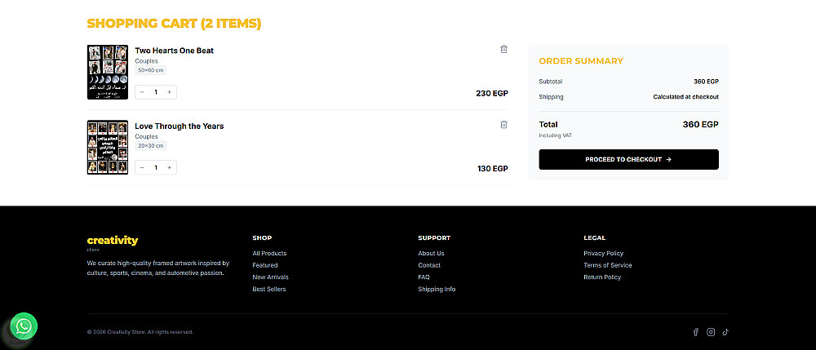Open the Best Sellers link

tap(269, 289)
